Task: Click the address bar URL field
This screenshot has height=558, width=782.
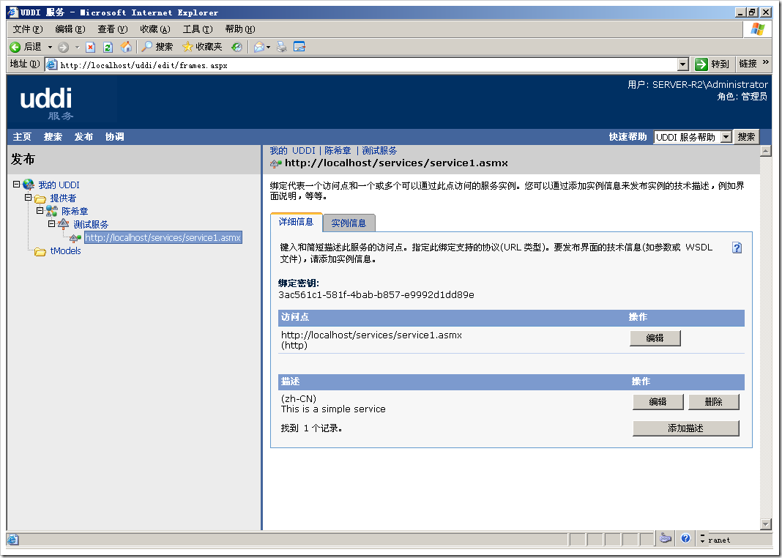Action: [x=368, y=65]
